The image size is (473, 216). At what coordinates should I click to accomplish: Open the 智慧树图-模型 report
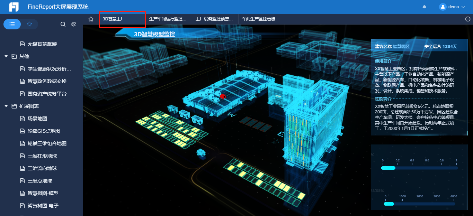click(43, 193)
